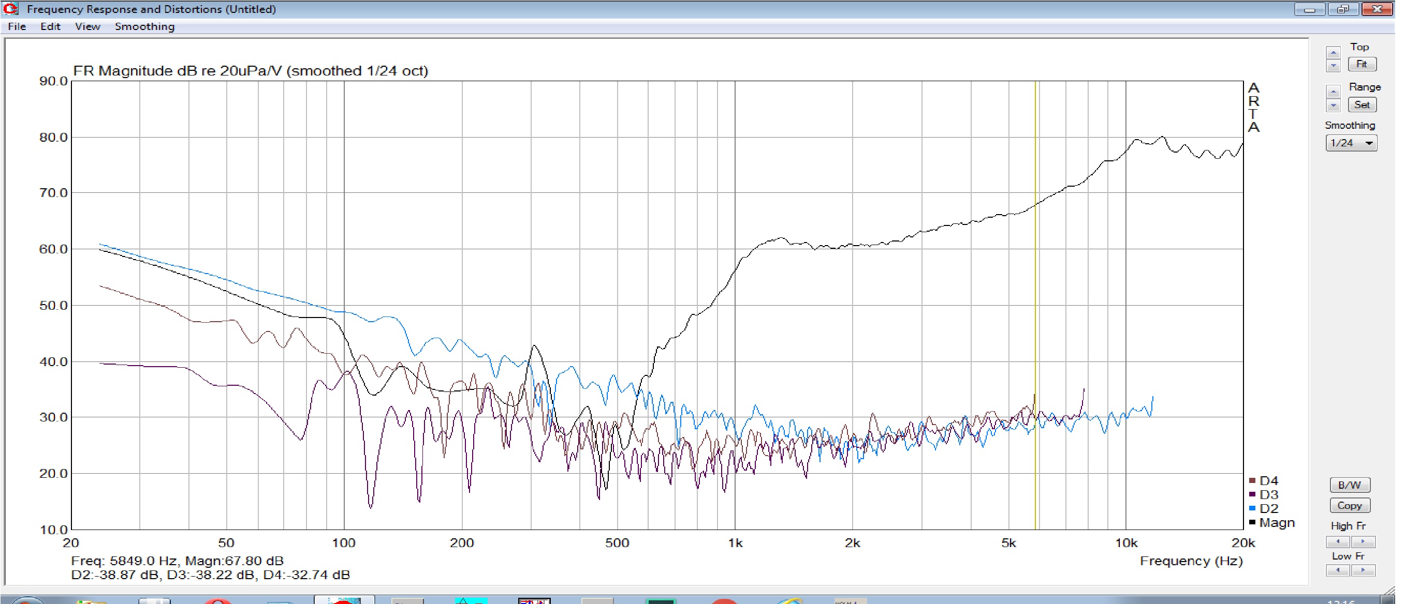Increase Range with up arrow
The width and height of the screenshot is (1405, 604).
[1333, 92]
